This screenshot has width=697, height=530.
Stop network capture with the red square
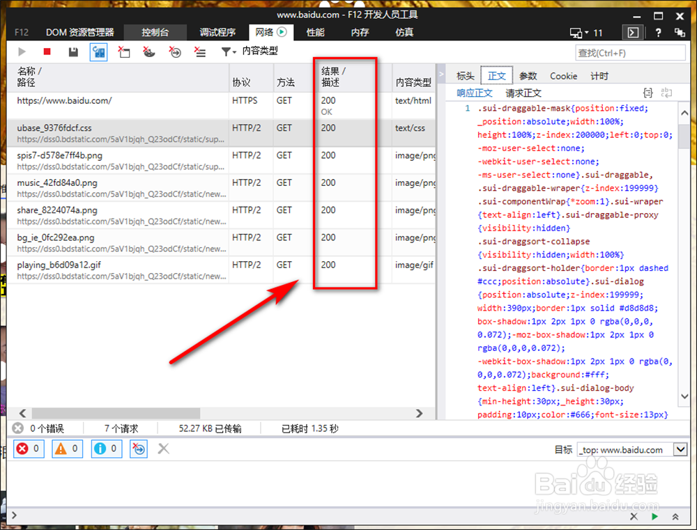[x=47, y=52]
